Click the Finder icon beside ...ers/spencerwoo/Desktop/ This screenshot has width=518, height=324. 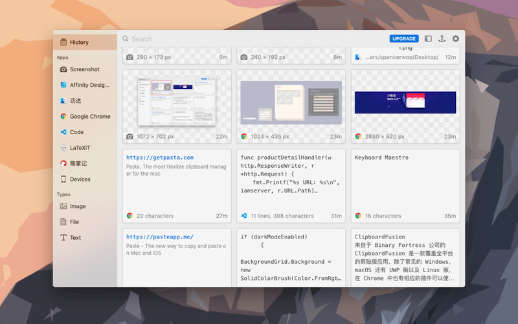358,57
